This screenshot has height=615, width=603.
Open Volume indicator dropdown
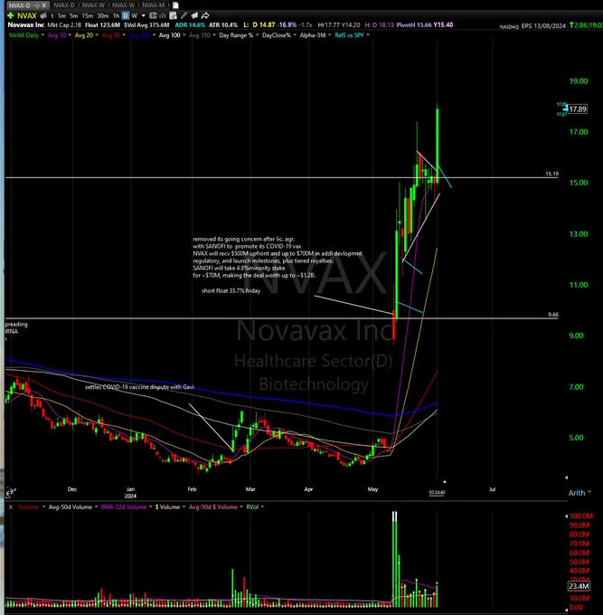click(x=43, y=506)
